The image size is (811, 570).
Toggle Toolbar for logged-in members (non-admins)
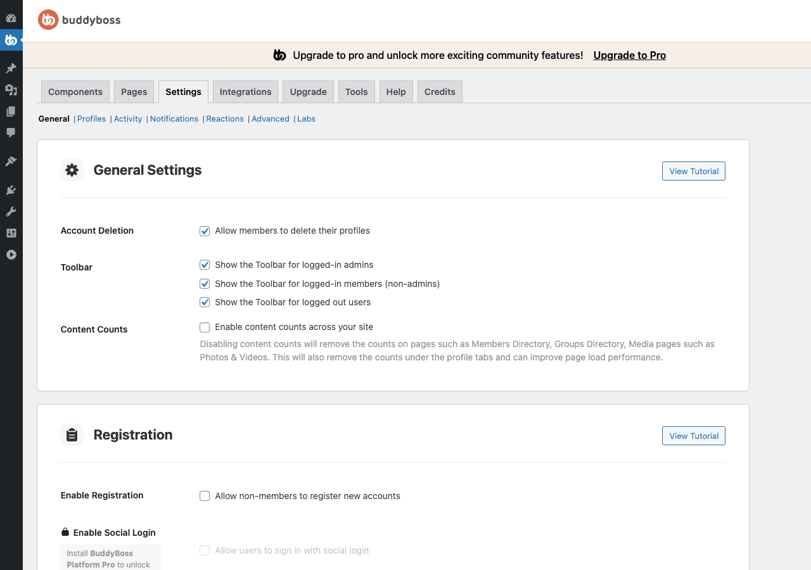coord(205,284)
